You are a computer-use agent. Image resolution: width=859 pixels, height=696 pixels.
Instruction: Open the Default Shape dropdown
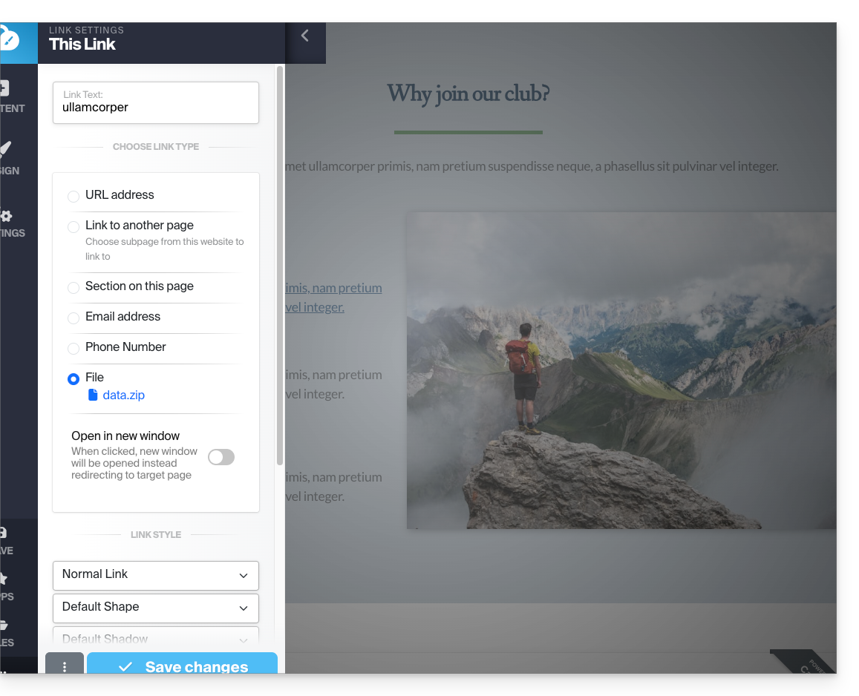pos(156,608)
